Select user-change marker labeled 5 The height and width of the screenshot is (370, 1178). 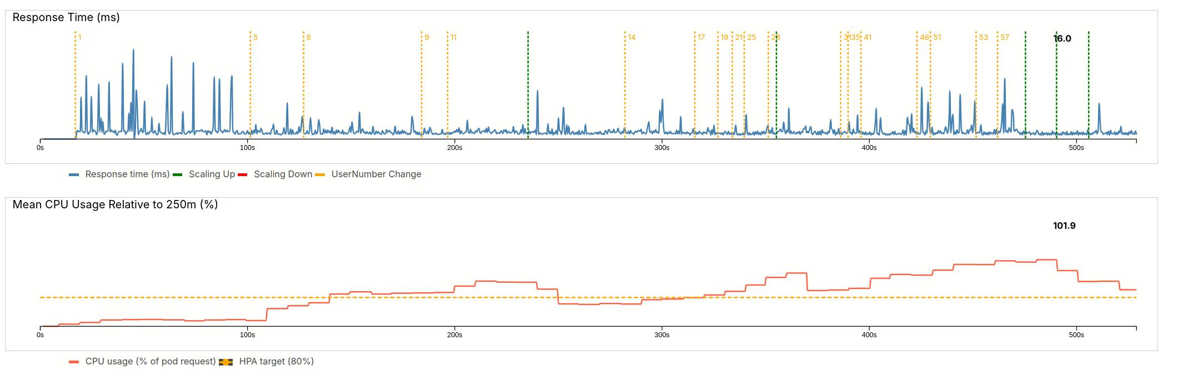pyautogui.click(x=255, y=38)
